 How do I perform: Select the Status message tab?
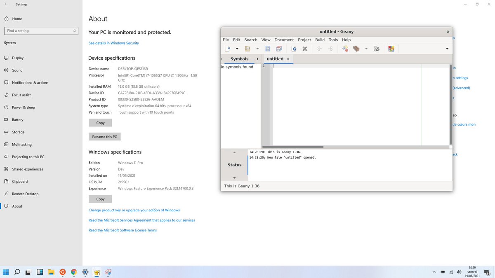(235, 165)
